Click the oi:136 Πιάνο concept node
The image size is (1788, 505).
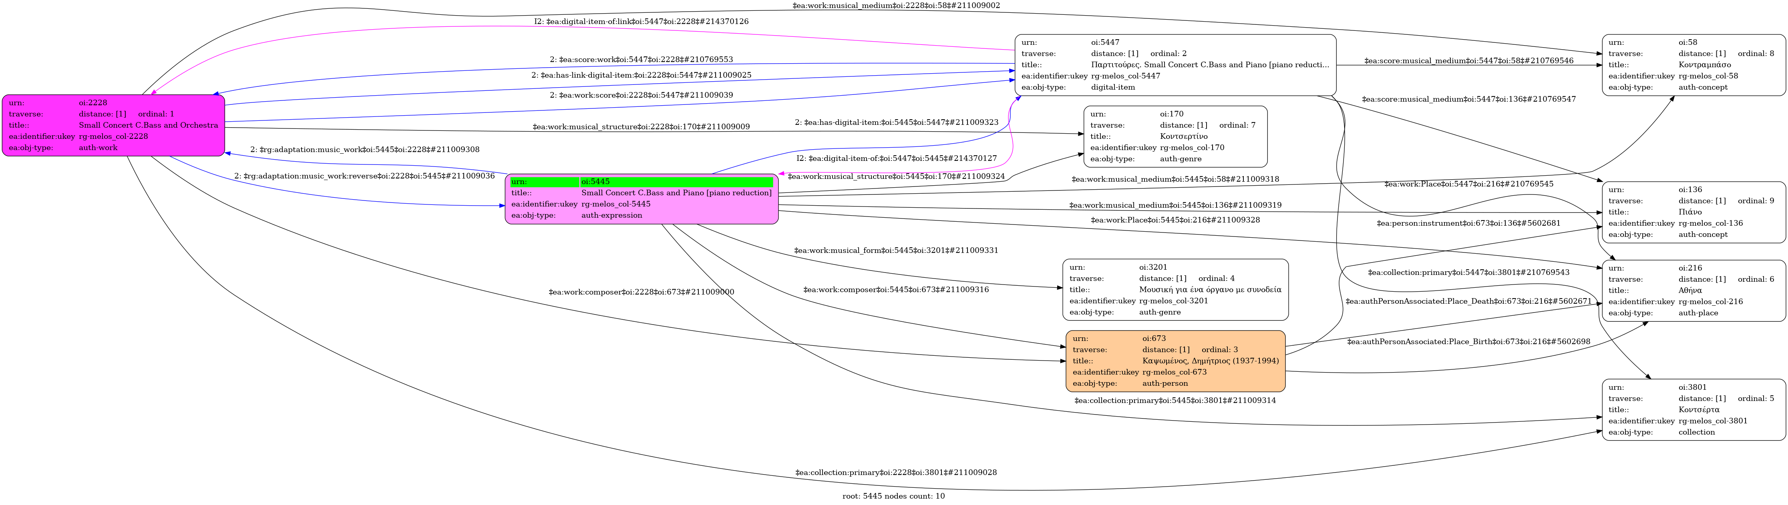click(x=1693, y=212)
